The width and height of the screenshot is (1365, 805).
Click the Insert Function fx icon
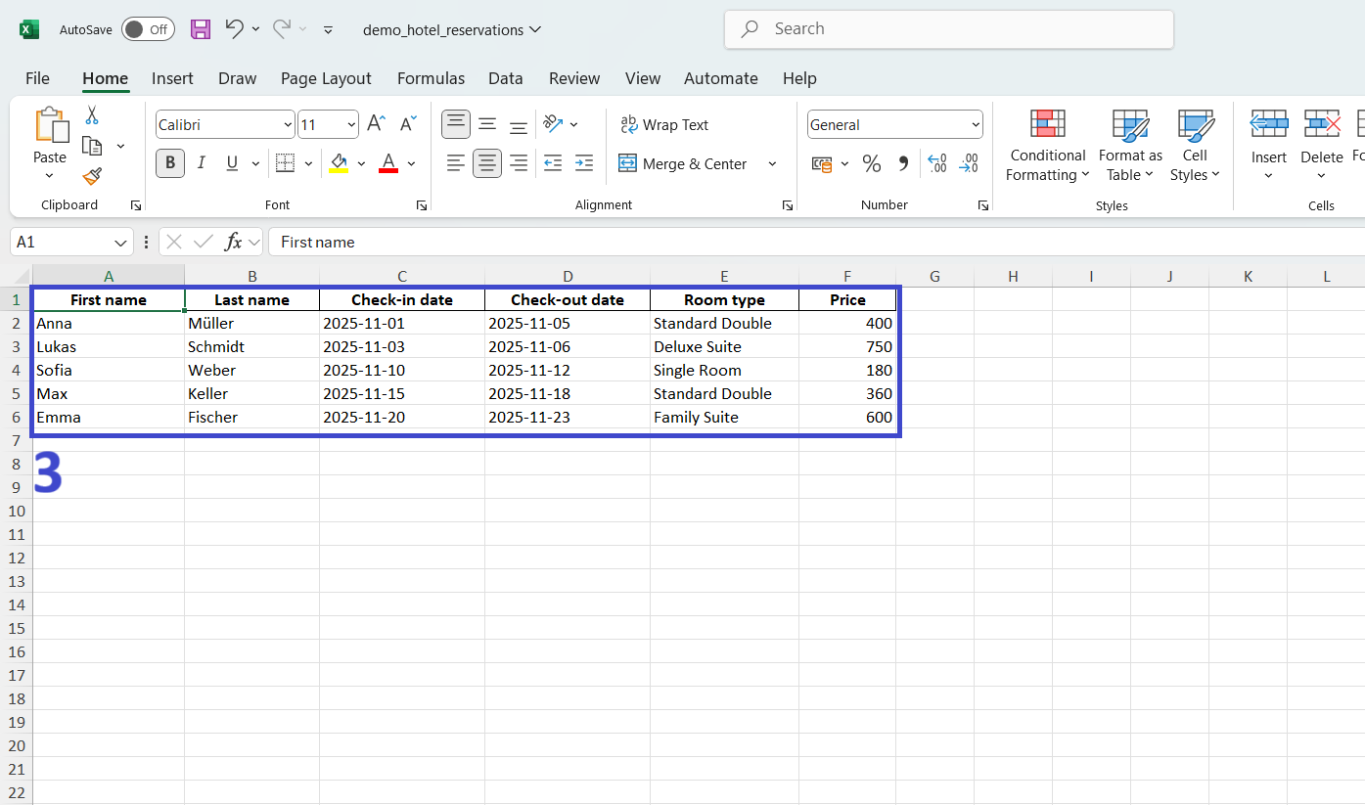[x=233, y=242]
